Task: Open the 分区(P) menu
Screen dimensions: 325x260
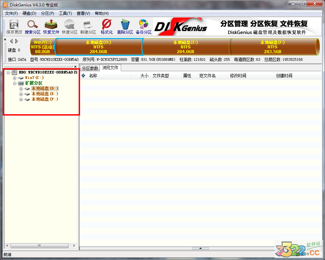Action: coord(47,13)
